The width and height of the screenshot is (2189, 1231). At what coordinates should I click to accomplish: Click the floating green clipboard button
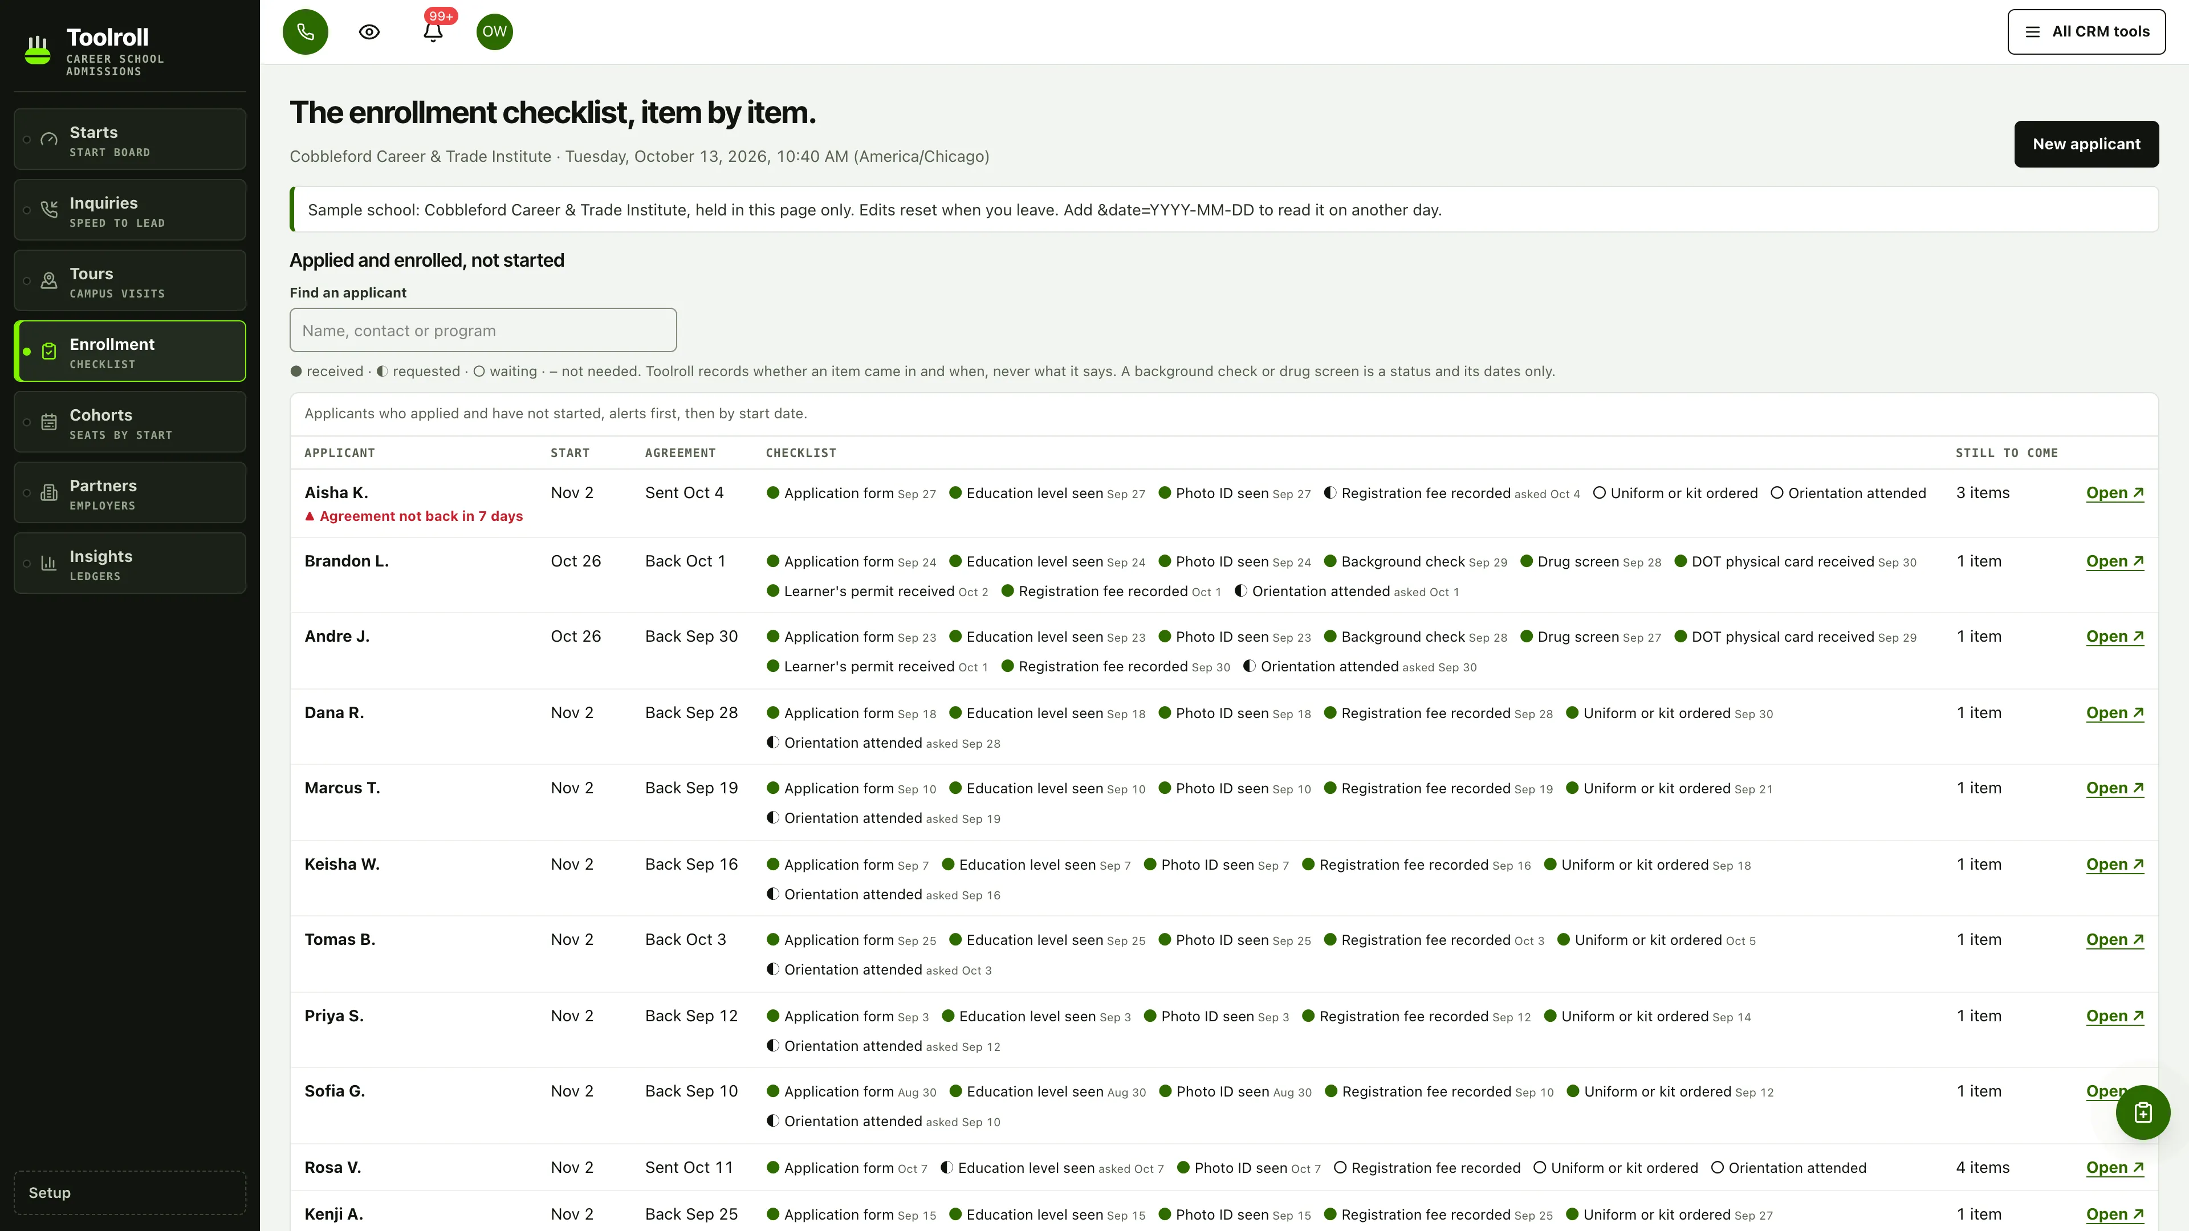[x=2142, y=1112]
